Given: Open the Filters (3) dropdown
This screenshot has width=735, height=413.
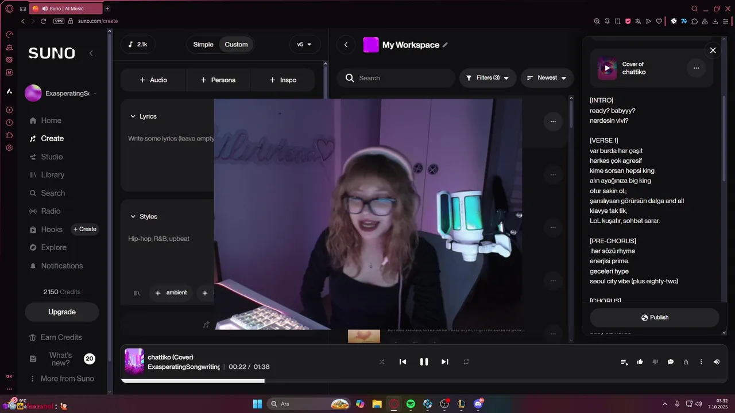Looking at the screenshot, I should pos(488,78).
